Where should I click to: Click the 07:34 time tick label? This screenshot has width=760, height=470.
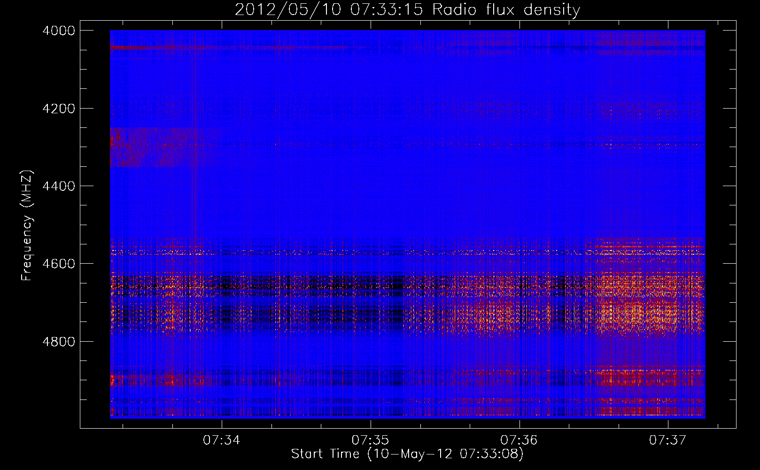tap(222, 440)
